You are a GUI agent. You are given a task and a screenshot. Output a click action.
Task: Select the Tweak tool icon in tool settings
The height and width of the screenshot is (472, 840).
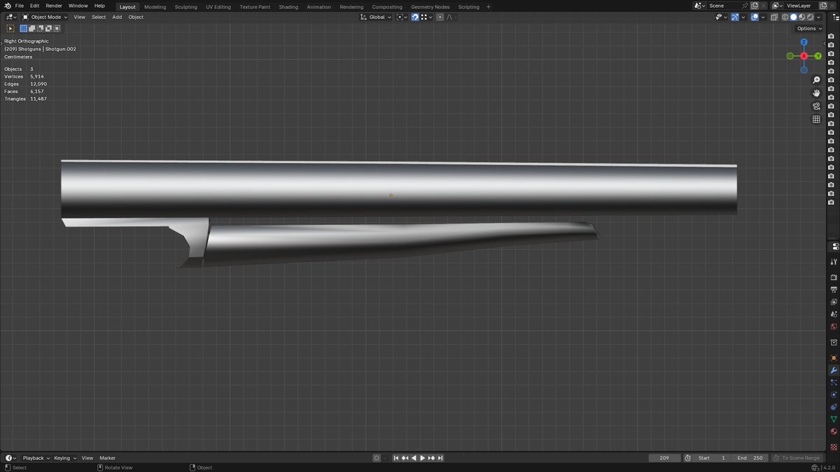10,28
